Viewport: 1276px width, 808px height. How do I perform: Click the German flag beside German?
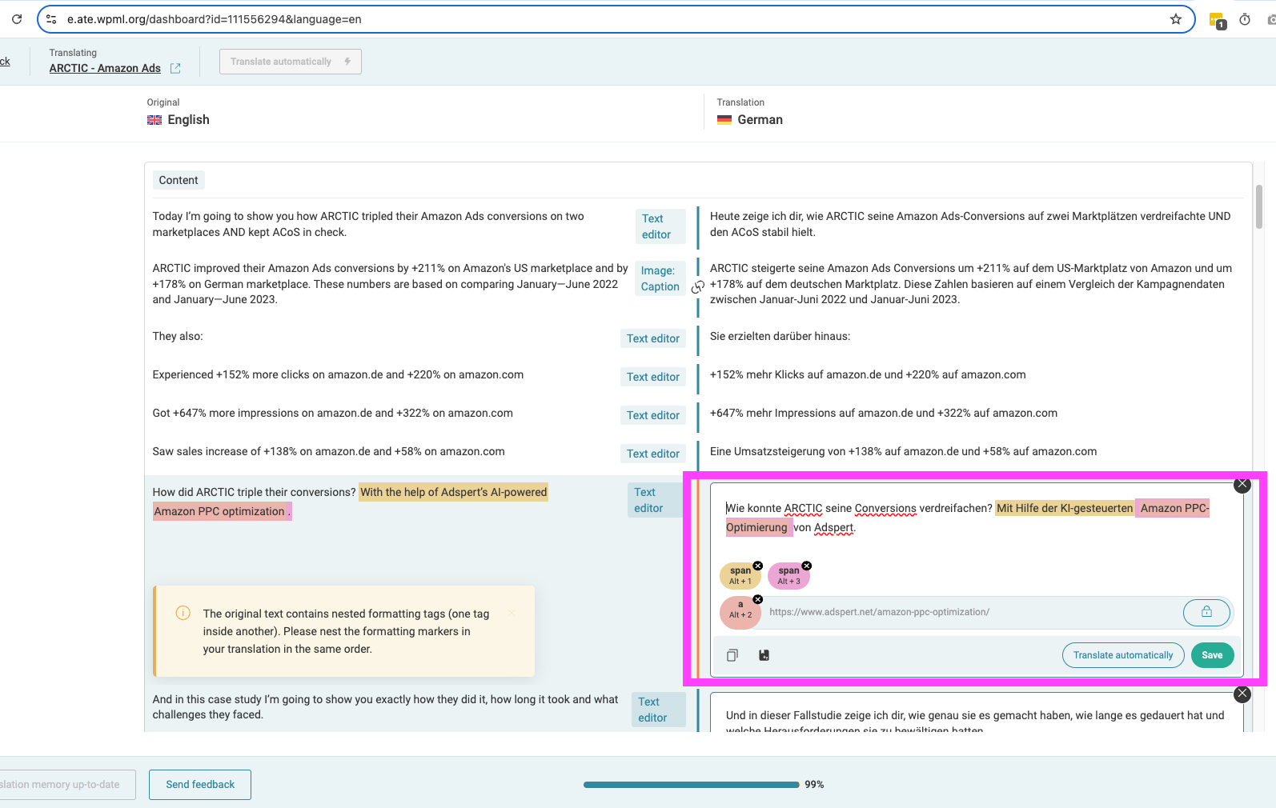724,120
